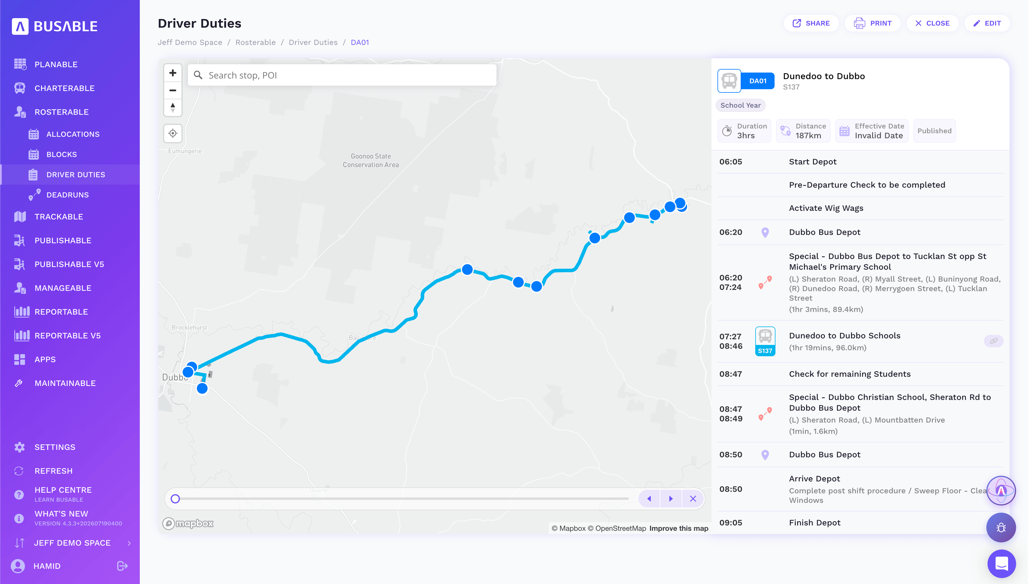
Task: Locate my position on map
Action: pyautogui.click(x=173, y=133)
